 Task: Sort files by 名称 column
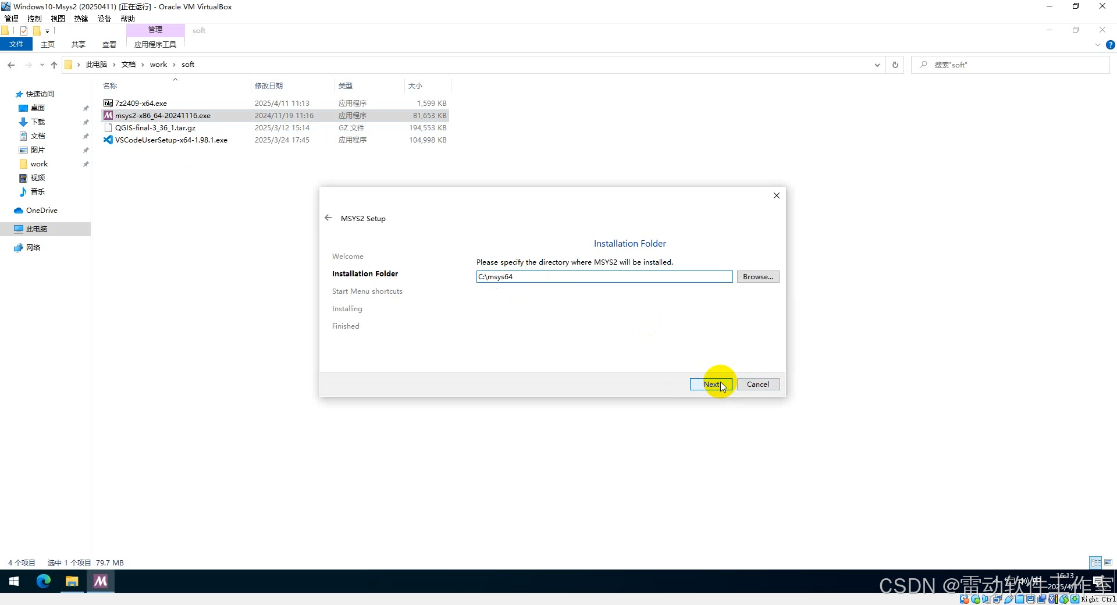[110, 86]
